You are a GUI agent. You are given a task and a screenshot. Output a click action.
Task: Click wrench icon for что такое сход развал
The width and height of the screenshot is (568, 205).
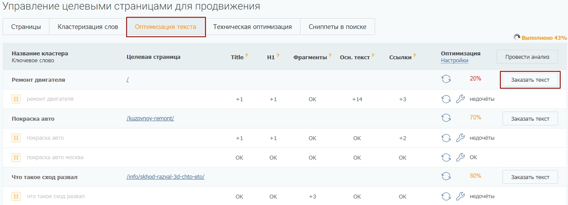pos(460,196)
